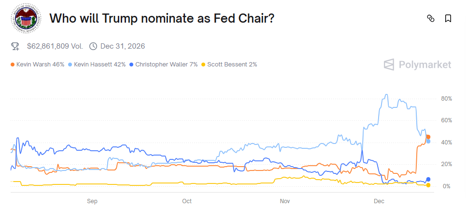Click the 80% label on the y-axis

click(446, 99)
